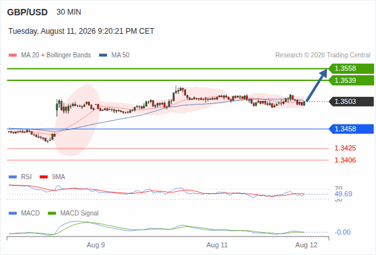Click the 1.3539 green price label

coord(351,80)
